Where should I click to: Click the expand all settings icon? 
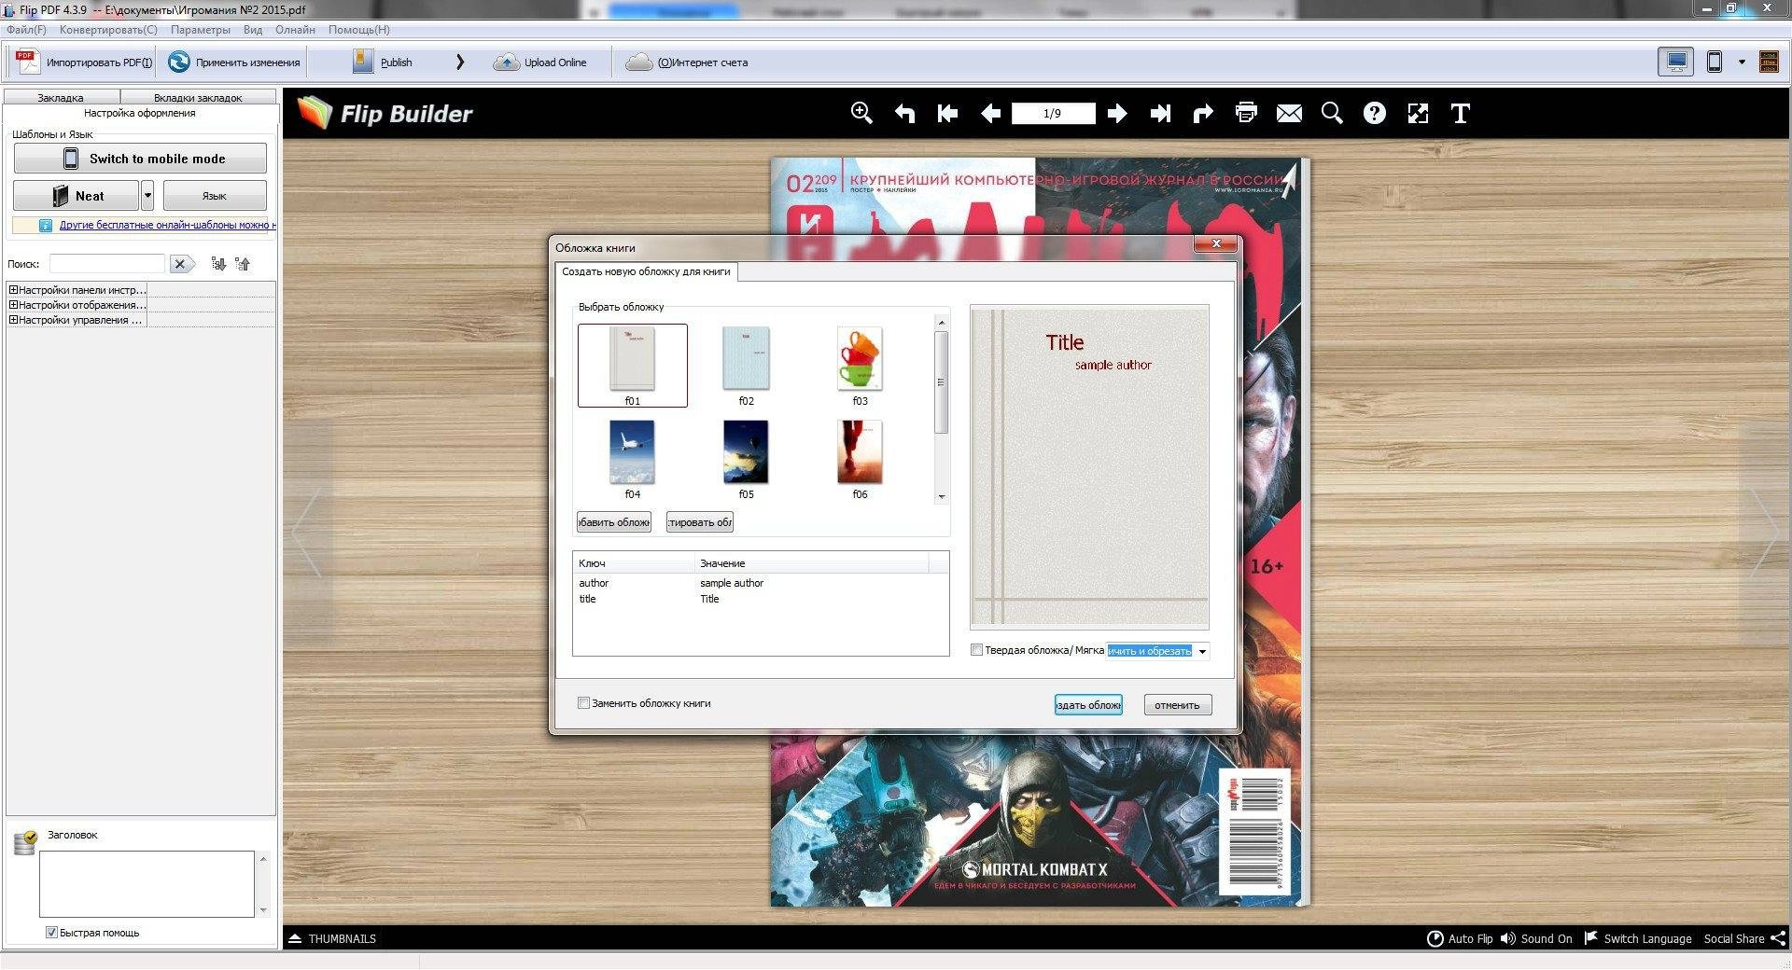218,264
